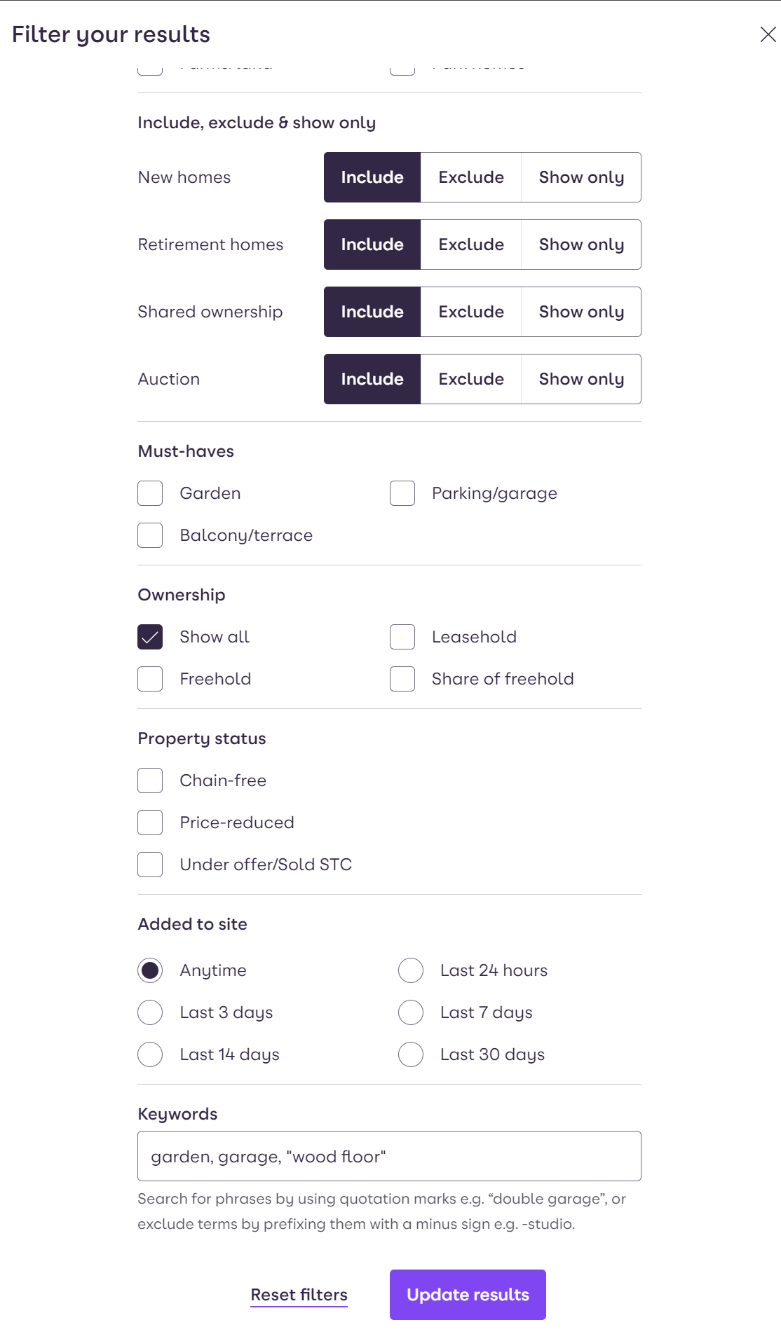Select the Share of freehold checkbox
This screenshot has height=1334, width=781.
coord(402,679)
